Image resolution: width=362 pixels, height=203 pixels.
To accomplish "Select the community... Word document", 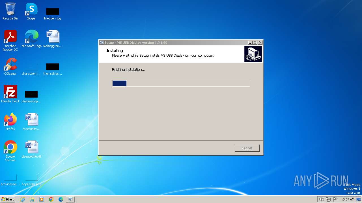I will pyautogui.click(x=31, y=122).
